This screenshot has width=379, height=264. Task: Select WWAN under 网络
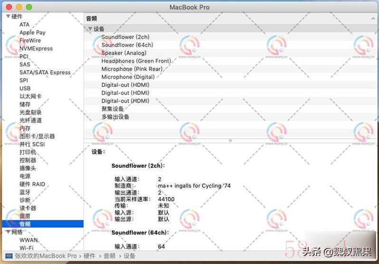pyautogui.click(x=28, y=240)
